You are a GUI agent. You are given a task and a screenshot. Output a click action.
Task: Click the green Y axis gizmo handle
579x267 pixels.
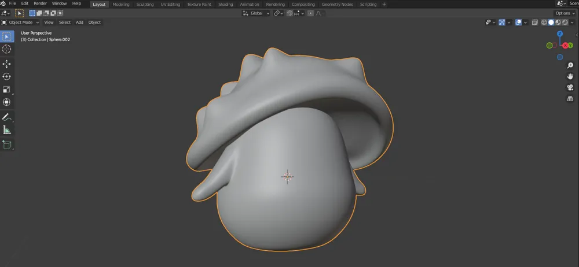(571, 45)
